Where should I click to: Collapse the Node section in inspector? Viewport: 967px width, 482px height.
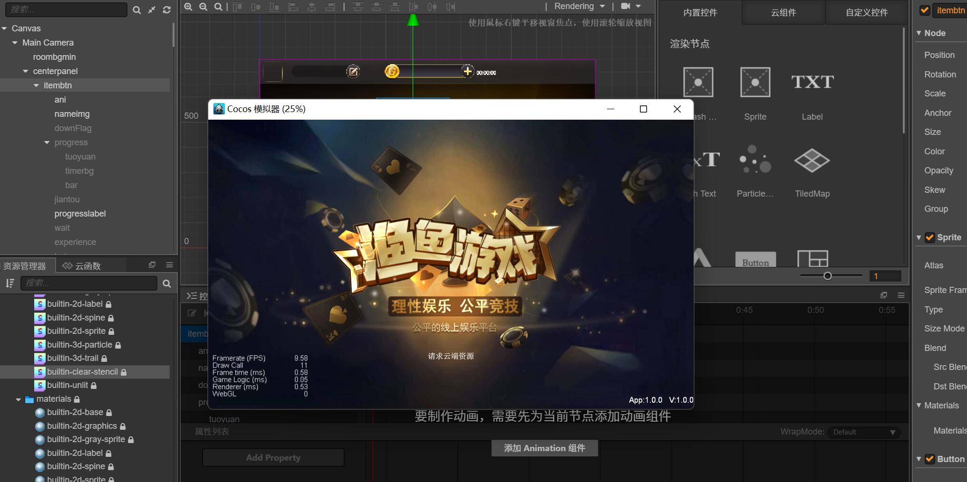919,33
